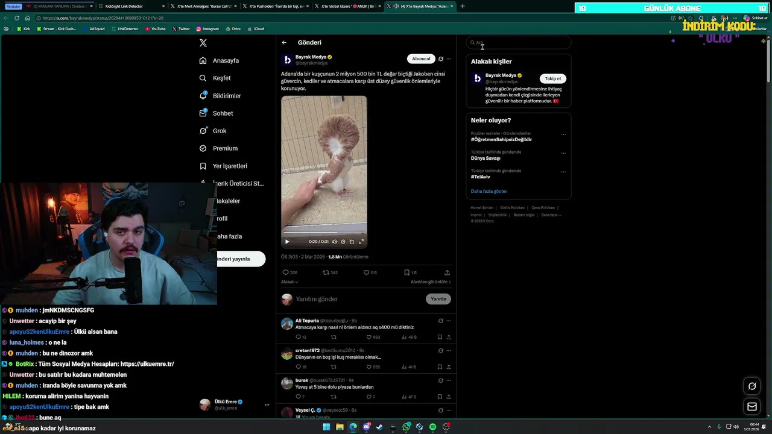
Task: Click the Yanıtını gönder reply field
Action: point(359,299)
